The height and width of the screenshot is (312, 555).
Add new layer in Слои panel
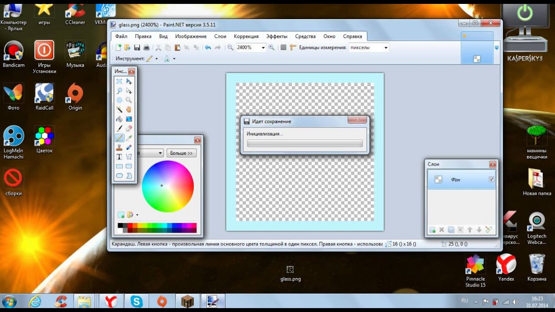tap(432, 230)
